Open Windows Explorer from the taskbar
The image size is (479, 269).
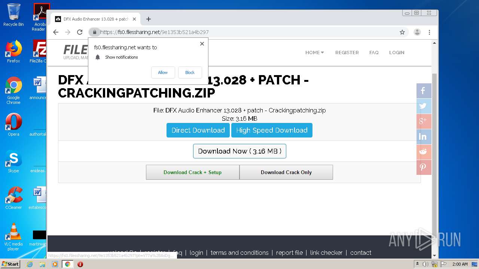pos(42,264)
